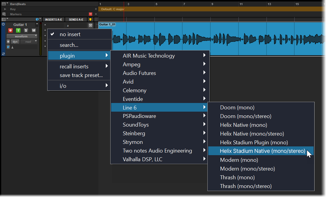326x197 pixels.
Task: Add a marker with plus icon
Action: pos(96,14)
